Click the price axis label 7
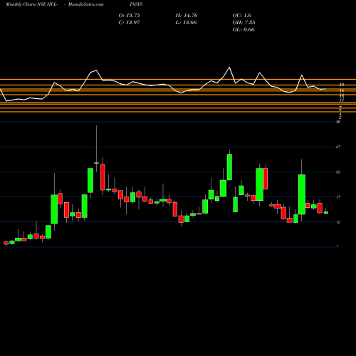The width and height of the screenshot is (356, 356). pos(337,247)
